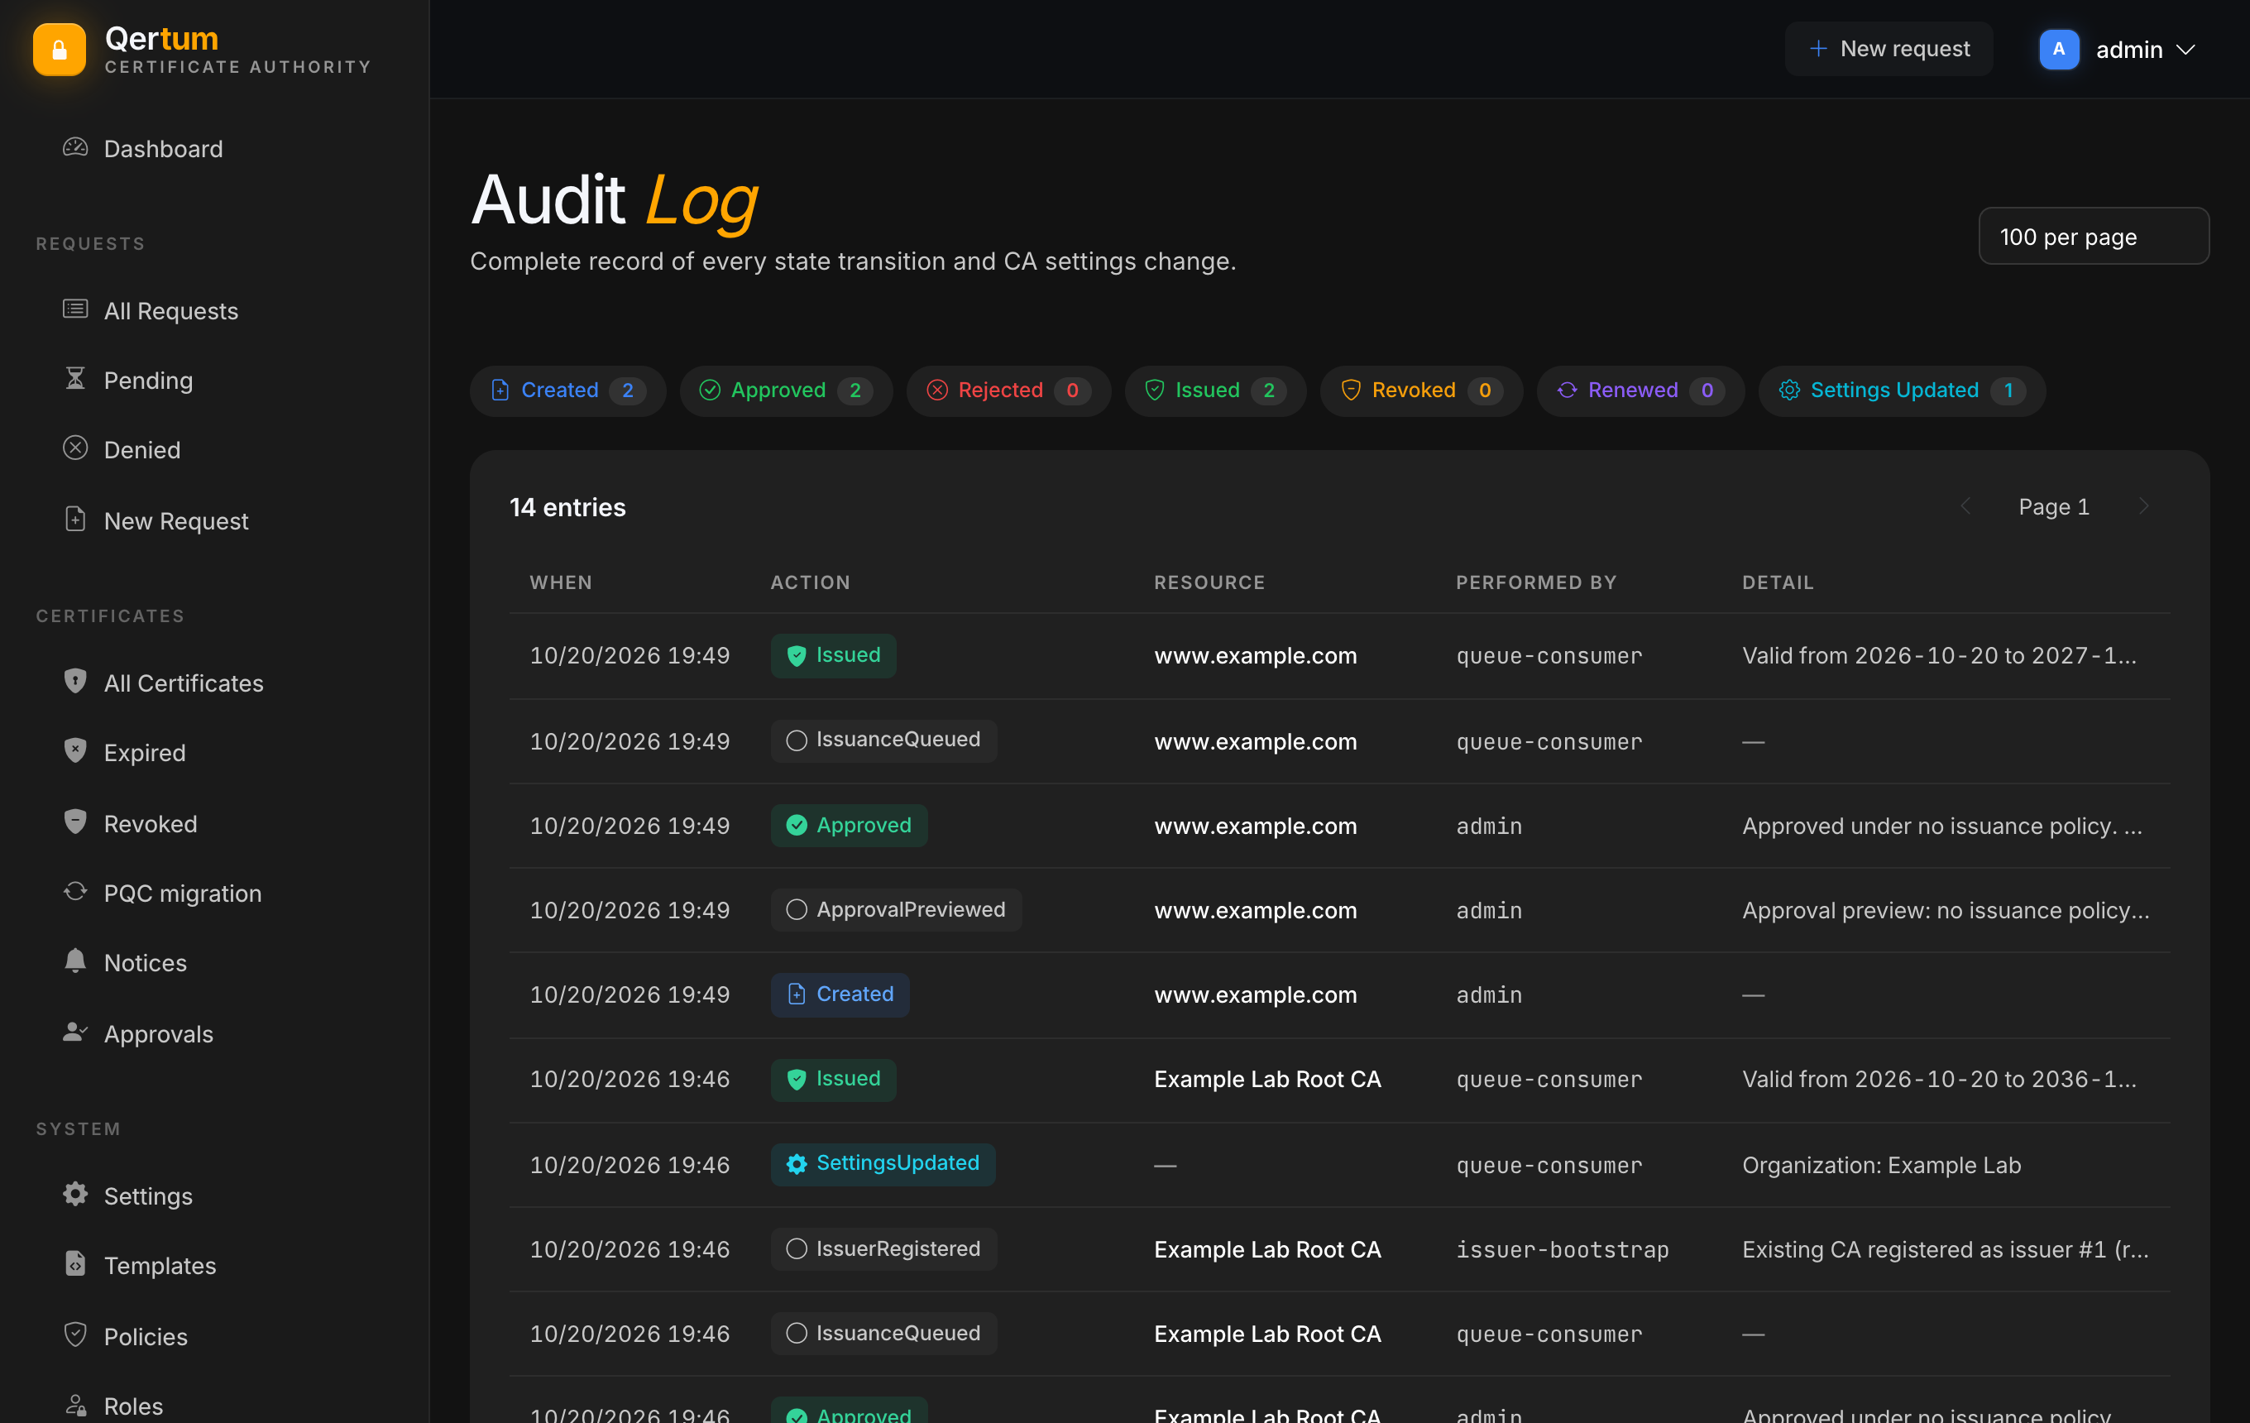Click the All Certificates shield icon

coord(74,681)
